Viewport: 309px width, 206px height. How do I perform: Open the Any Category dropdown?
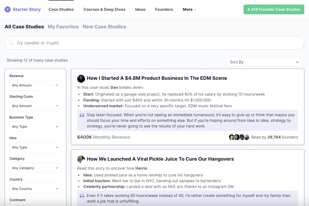pyautogui.click(x=36, y=168)
